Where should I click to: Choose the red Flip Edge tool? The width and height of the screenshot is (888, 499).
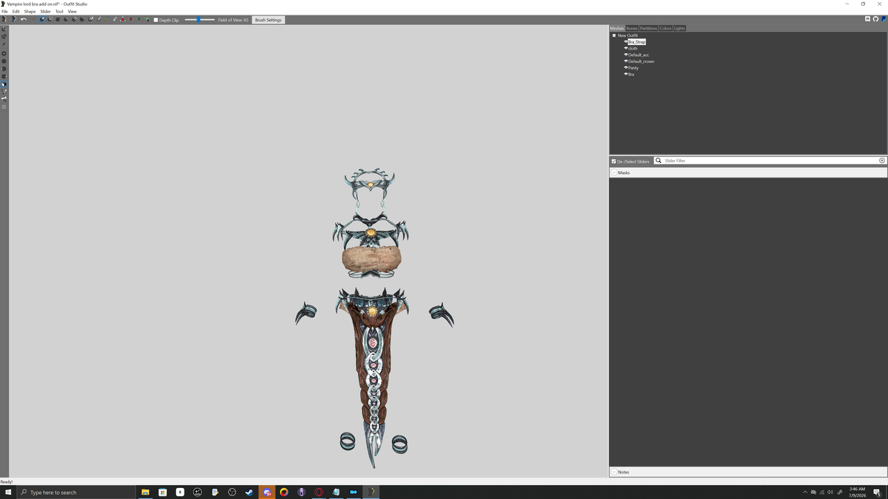click(130, 19)
